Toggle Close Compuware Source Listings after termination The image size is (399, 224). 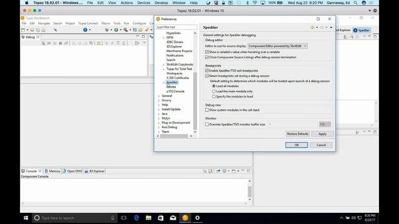(207, 57)
